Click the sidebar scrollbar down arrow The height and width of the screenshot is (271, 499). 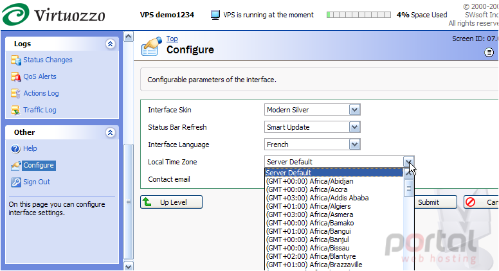coord(128,267)
